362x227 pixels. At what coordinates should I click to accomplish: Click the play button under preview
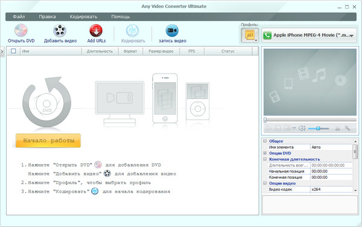[269, 128]
